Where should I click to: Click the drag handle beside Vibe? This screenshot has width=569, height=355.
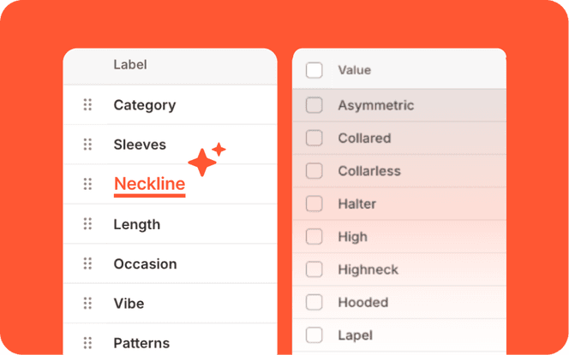87,304
